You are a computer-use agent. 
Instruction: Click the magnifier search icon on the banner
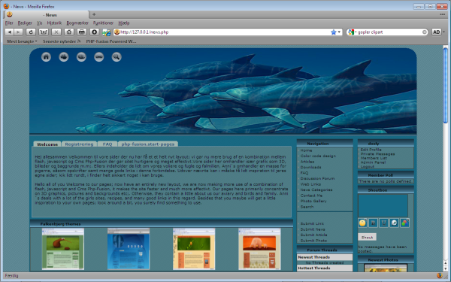point(117,57)
